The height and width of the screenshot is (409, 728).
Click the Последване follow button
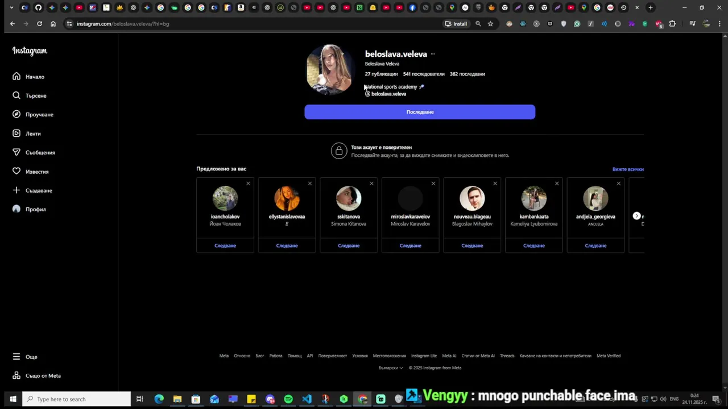coord(420,112)
